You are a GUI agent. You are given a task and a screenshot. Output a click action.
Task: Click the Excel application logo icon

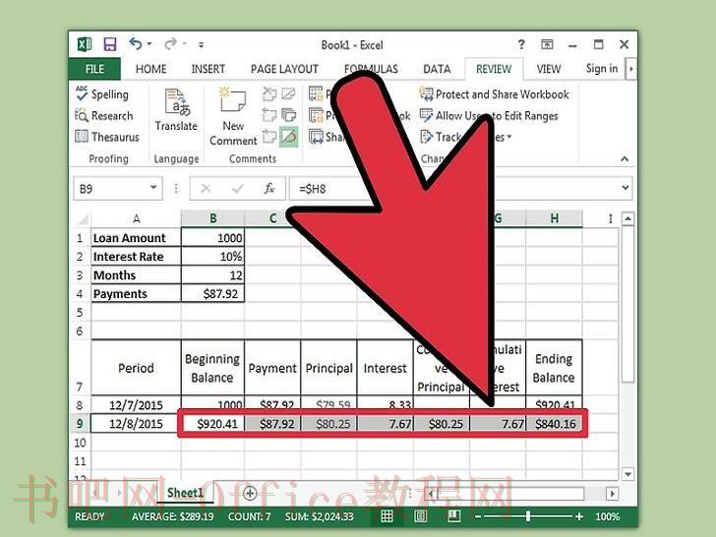click(85, 44)
